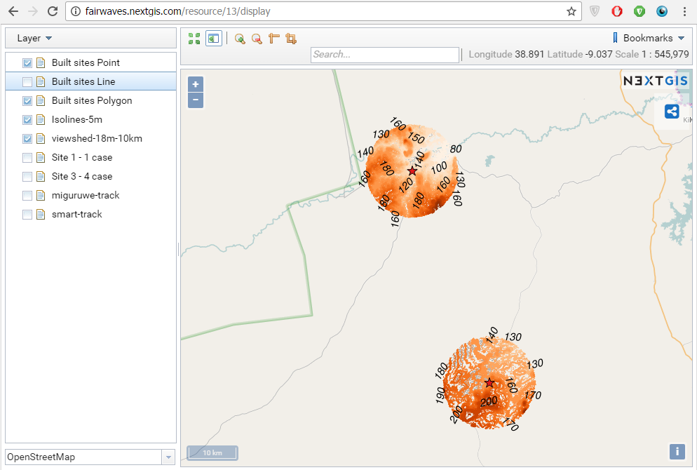Select the viewshed-18m-10km layer item
The height and width of the screenshot is (470, 697).
97,139
